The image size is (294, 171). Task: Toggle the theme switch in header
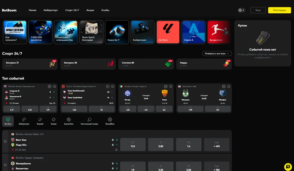[241, 10]
